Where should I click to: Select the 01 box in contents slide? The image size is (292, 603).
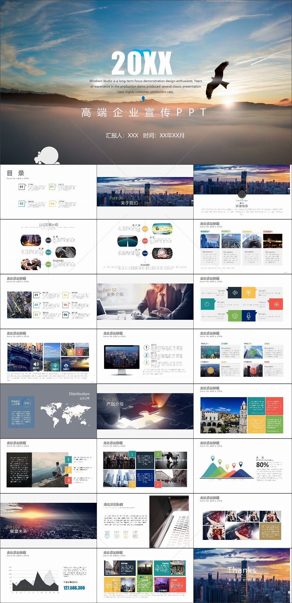(x=22, y=187)
